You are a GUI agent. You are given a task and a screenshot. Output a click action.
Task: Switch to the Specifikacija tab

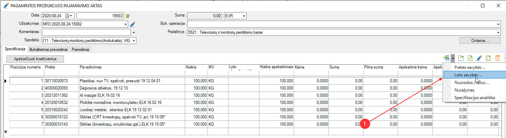(x=15, y=49)
